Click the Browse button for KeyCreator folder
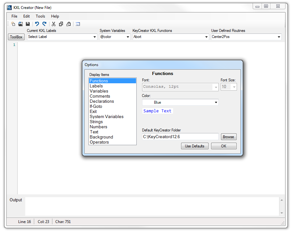The image size is (305, 231). pyautogui.click(x=228, y=137)
